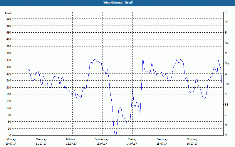
Task: Click the 'Grad' unit label on y-axis
Action: pyautogui.click(x=8, y=13)
